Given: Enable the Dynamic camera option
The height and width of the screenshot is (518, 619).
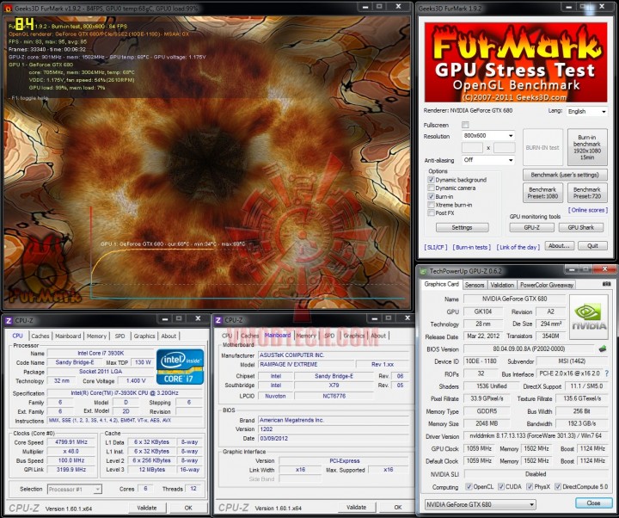Looking at the screenshot, I should (431, 188).
